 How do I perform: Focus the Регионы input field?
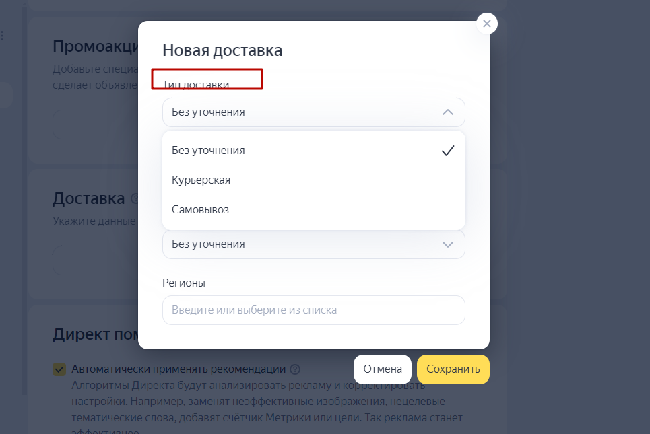313,310
